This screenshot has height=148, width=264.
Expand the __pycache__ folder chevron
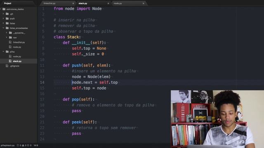click(x=7, y=33)
